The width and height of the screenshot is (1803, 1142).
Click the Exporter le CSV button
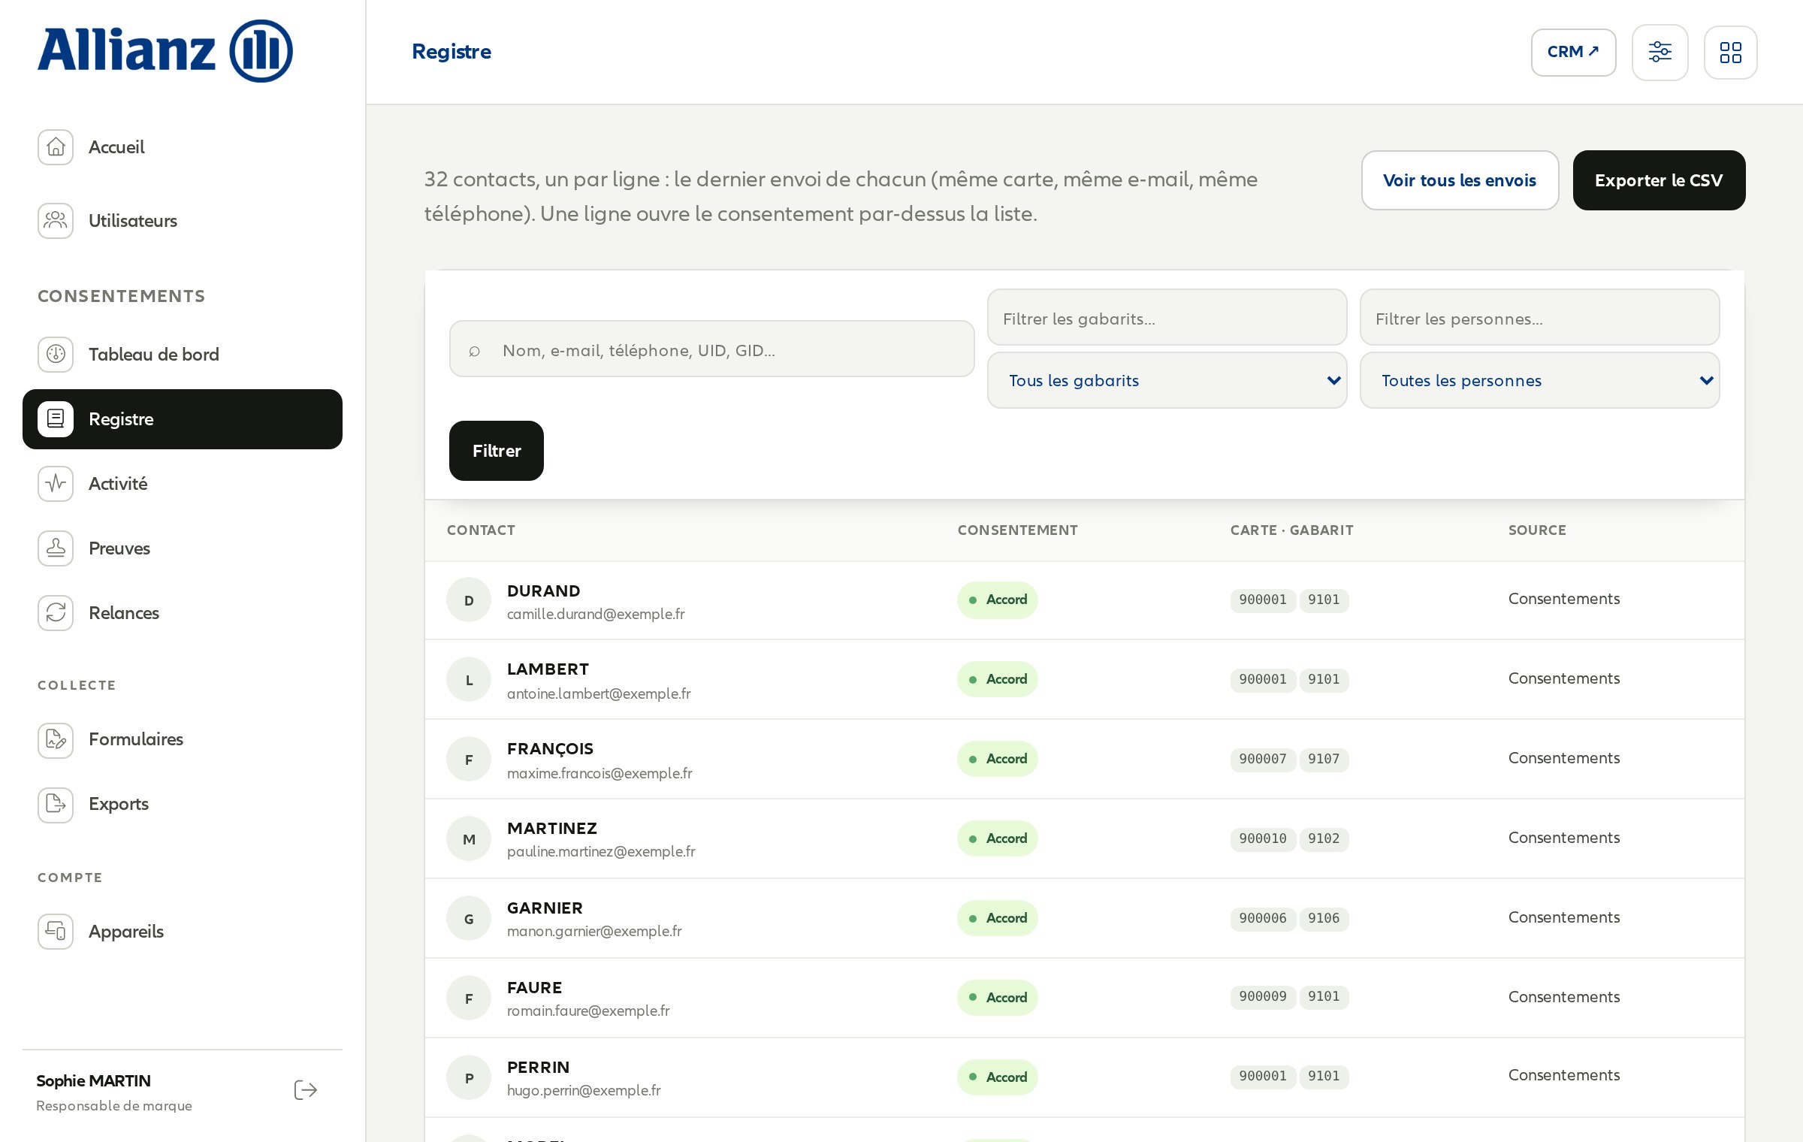pos(1659,180)
